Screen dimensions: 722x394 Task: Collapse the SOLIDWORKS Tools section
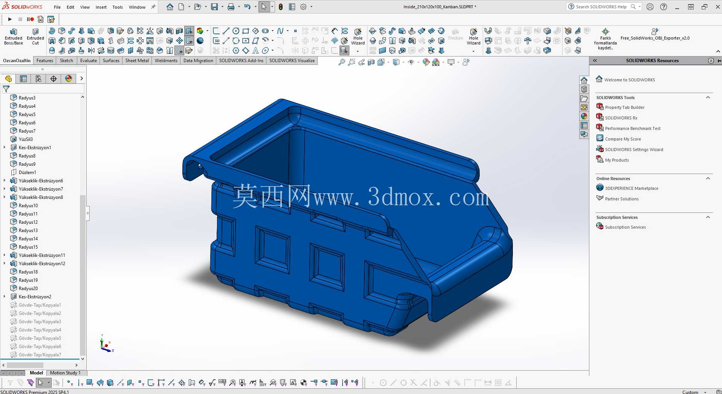click(x=708, y=97)
